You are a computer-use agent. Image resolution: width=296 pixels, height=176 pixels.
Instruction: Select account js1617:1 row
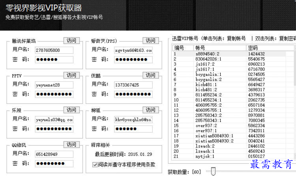point(229,69)
